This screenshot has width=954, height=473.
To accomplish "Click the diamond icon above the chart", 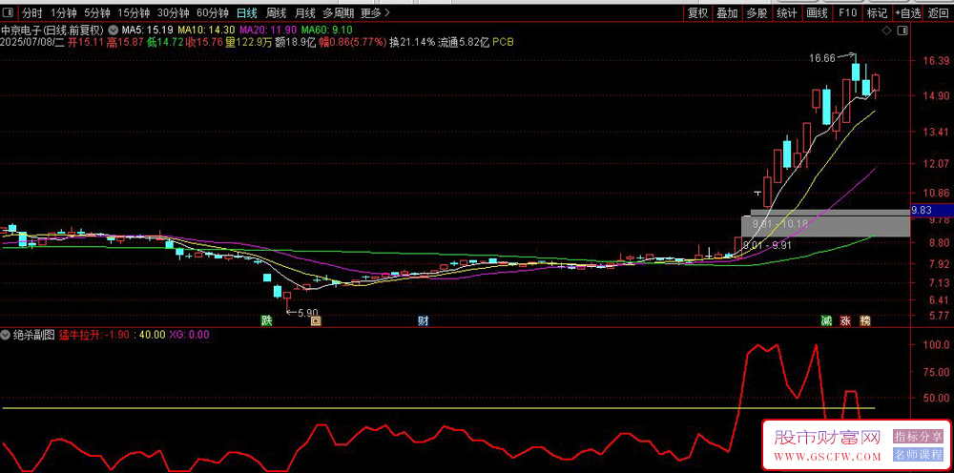I will 886,30.
